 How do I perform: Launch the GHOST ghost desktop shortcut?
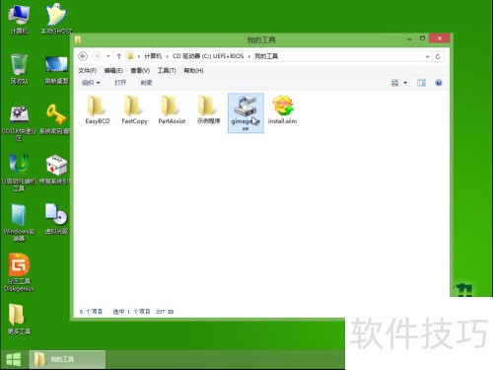click(56, 19)
